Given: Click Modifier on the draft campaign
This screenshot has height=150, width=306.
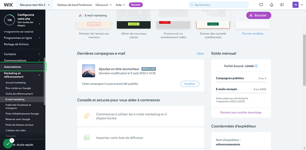Looking at the screenshot, I should tap(190, 84).
